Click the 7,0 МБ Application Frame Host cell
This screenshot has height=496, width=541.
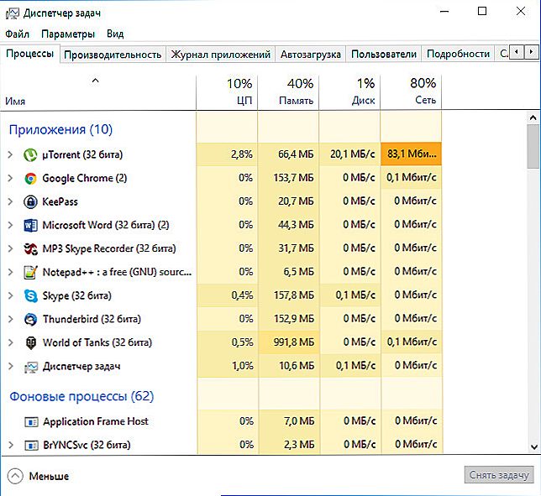[289, 420]
